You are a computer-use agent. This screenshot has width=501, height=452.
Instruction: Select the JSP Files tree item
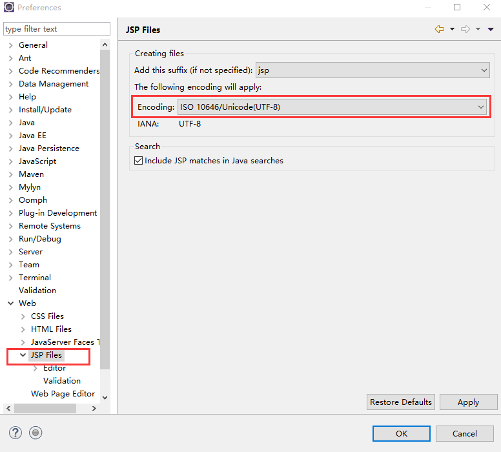(46, 355)
